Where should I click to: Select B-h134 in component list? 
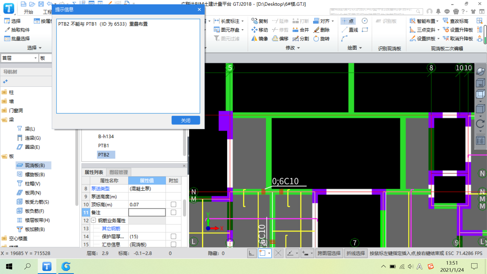click(x=106, y=136)
